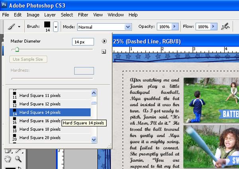Click the black brush preview swatch
The height and width of the screenshot is (169, 239).
[x=48, y=25]
